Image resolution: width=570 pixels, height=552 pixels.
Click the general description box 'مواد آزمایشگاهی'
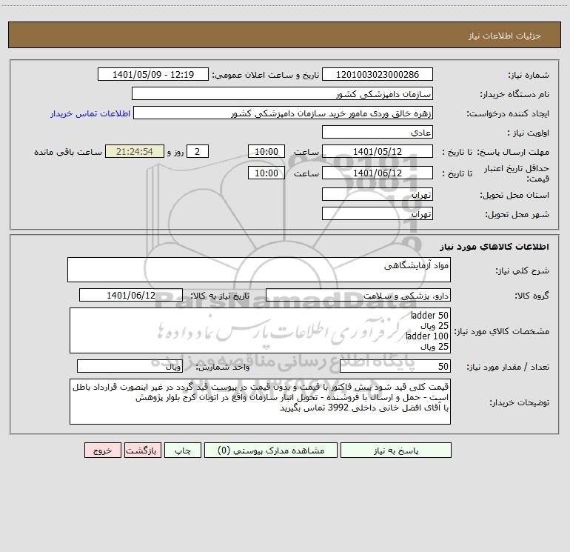(x=259, y=270)
